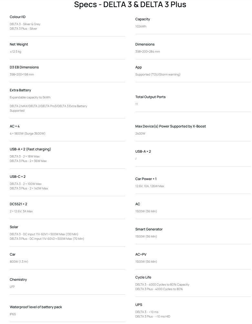Click the Specs - DELTA 3 & DELTA 3 Plus heading

[130, 5]
